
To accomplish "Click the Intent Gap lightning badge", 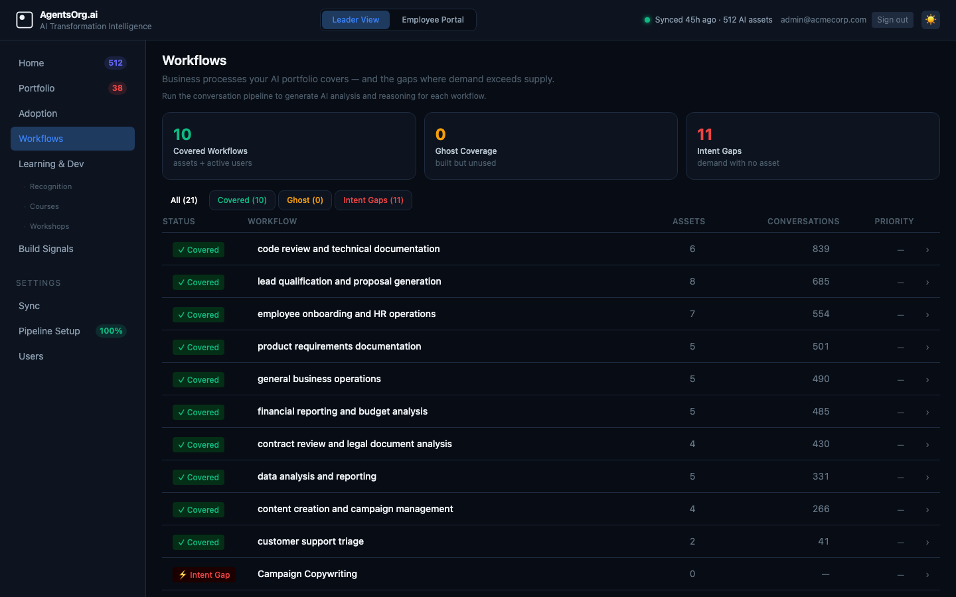I will pos(204,574).
